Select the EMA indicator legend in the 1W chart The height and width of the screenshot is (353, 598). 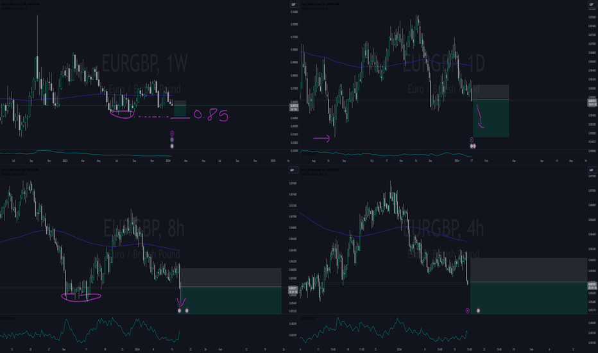(x=14, y=8)
